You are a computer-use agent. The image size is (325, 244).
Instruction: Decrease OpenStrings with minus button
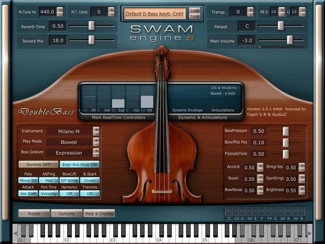(302, 181)
